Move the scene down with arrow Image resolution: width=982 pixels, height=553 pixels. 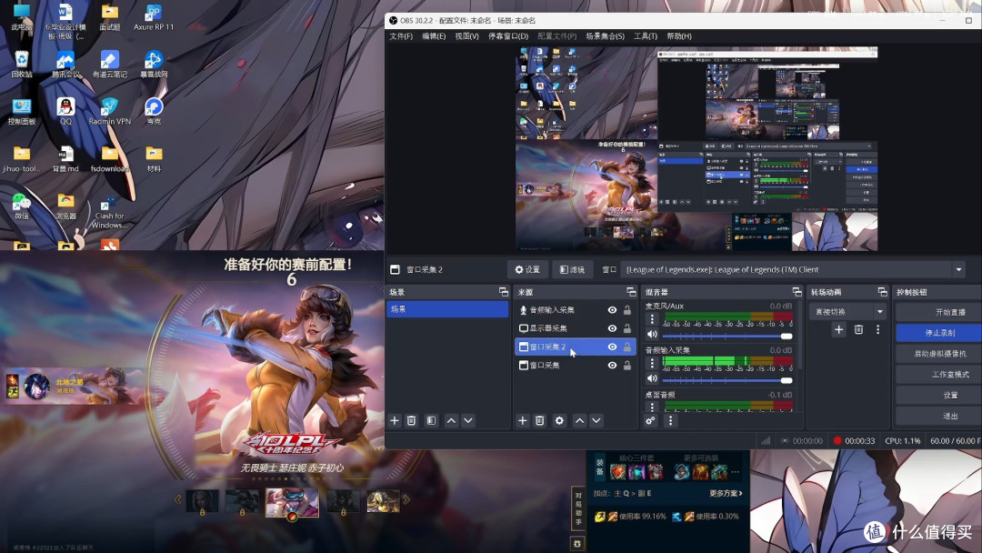click(468, 421)
